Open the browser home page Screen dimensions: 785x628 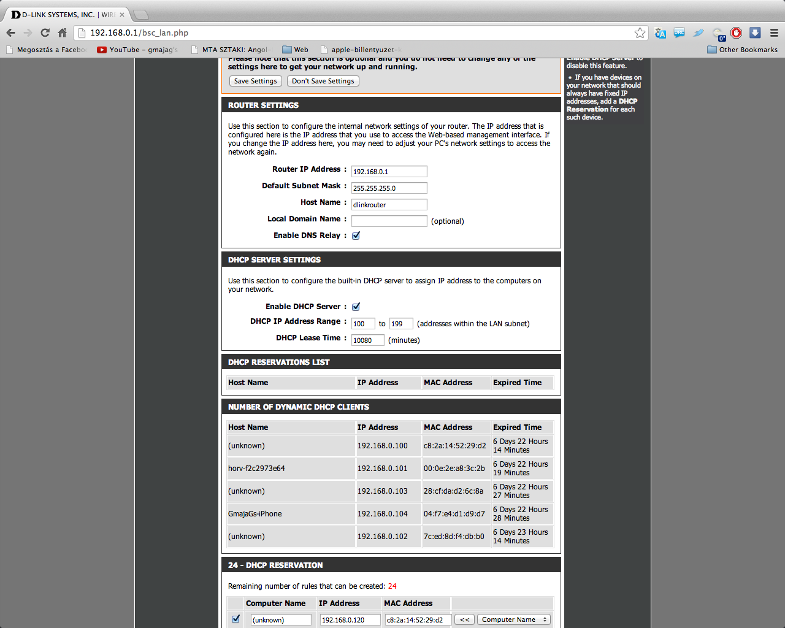[x=62, y=33]
